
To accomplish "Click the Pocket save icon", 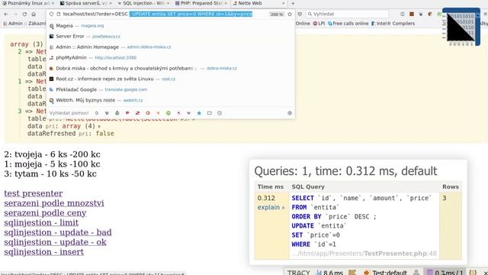I will point(300,14).
